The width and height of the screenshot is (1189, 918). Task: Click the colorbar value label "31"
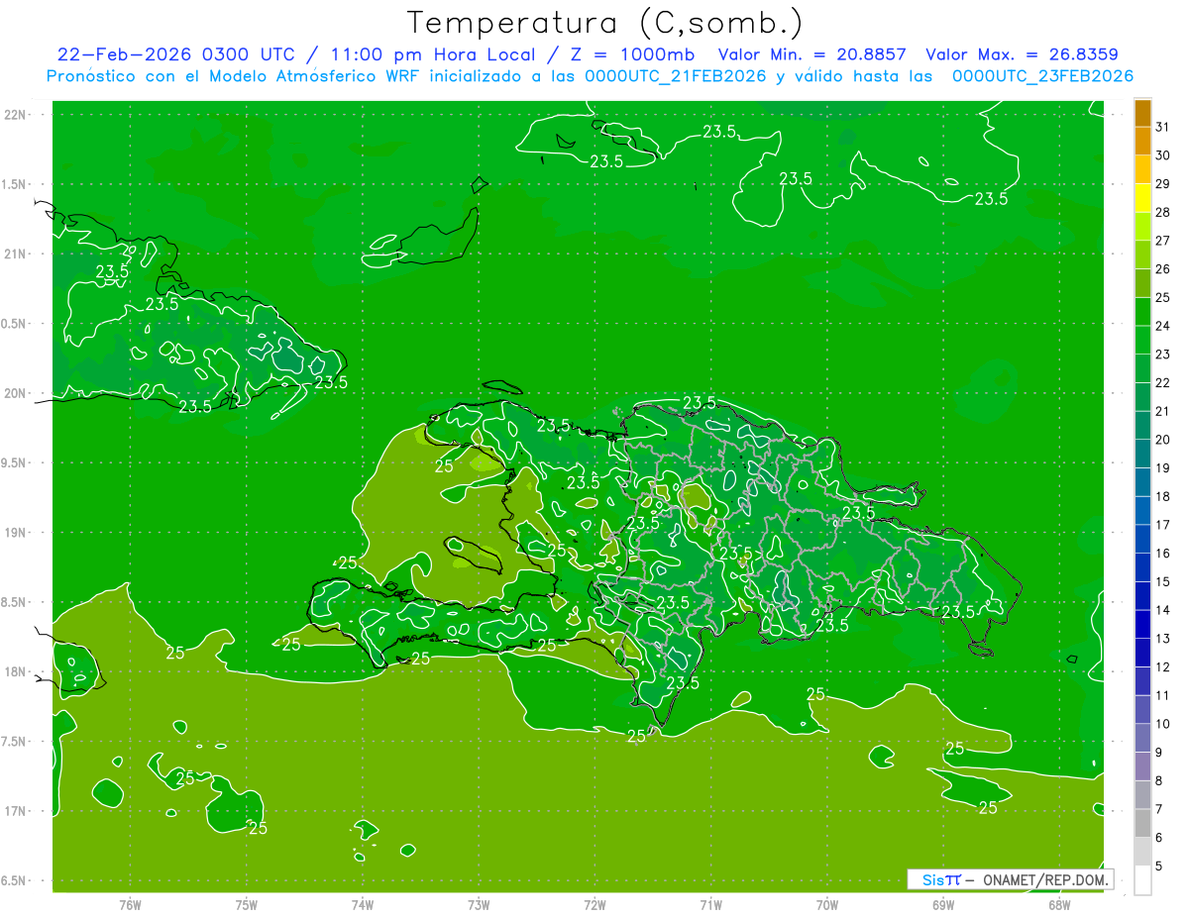pos(1162,126)
